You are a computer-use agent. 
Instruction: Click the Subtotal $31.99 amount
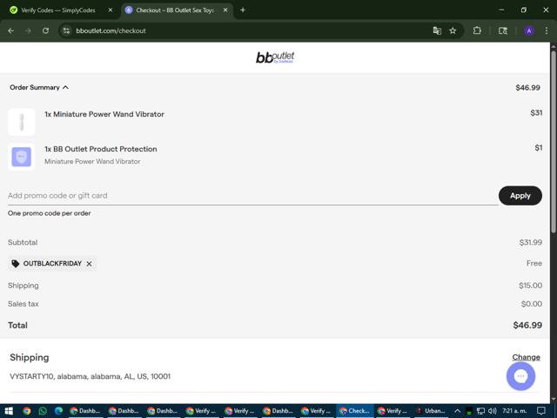click(x=530, y=242)
